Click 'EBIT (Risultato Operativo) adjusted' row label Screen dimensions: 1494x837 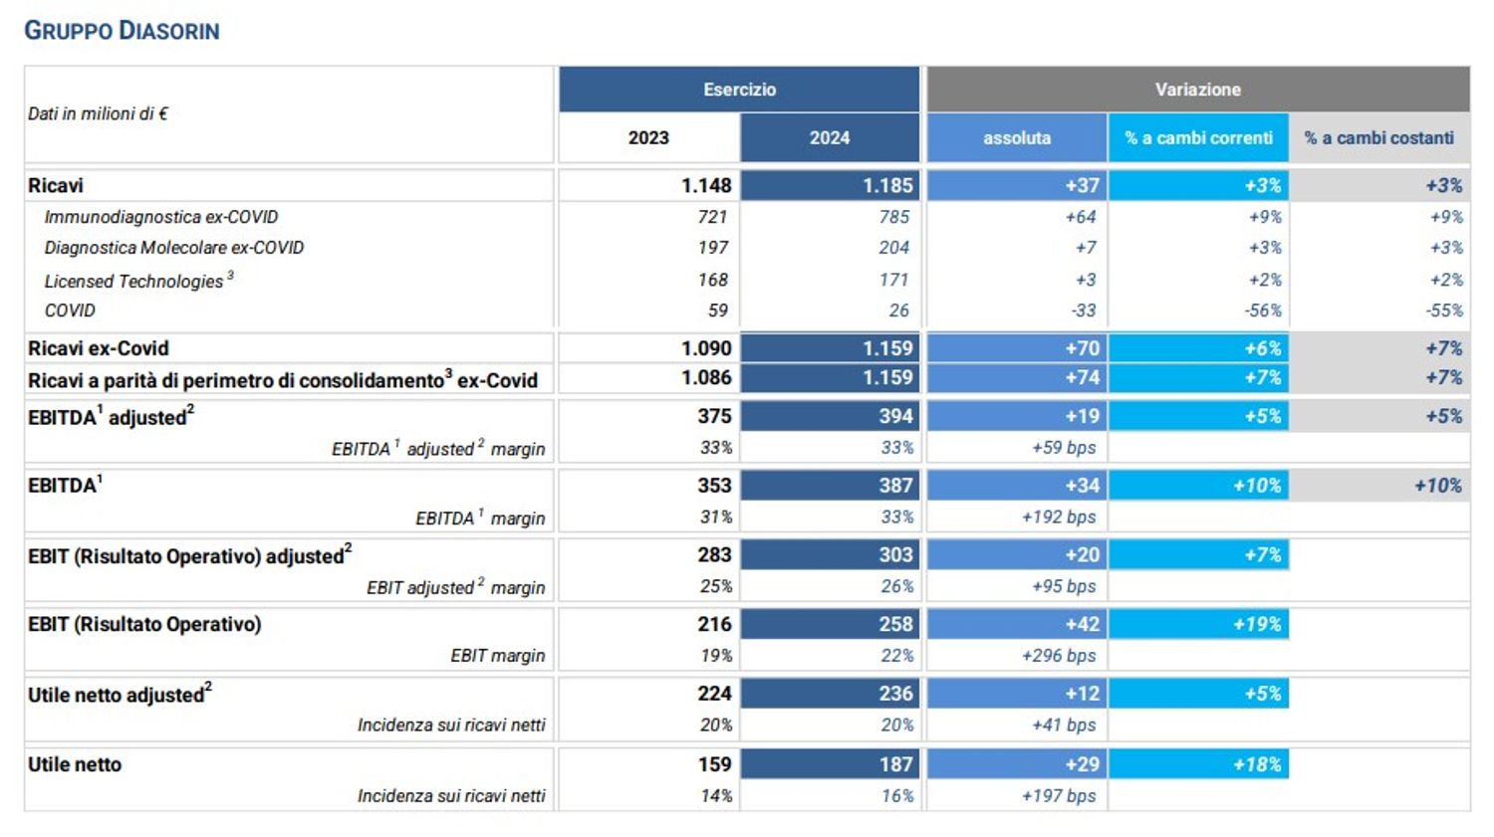(x=189, y=555)
